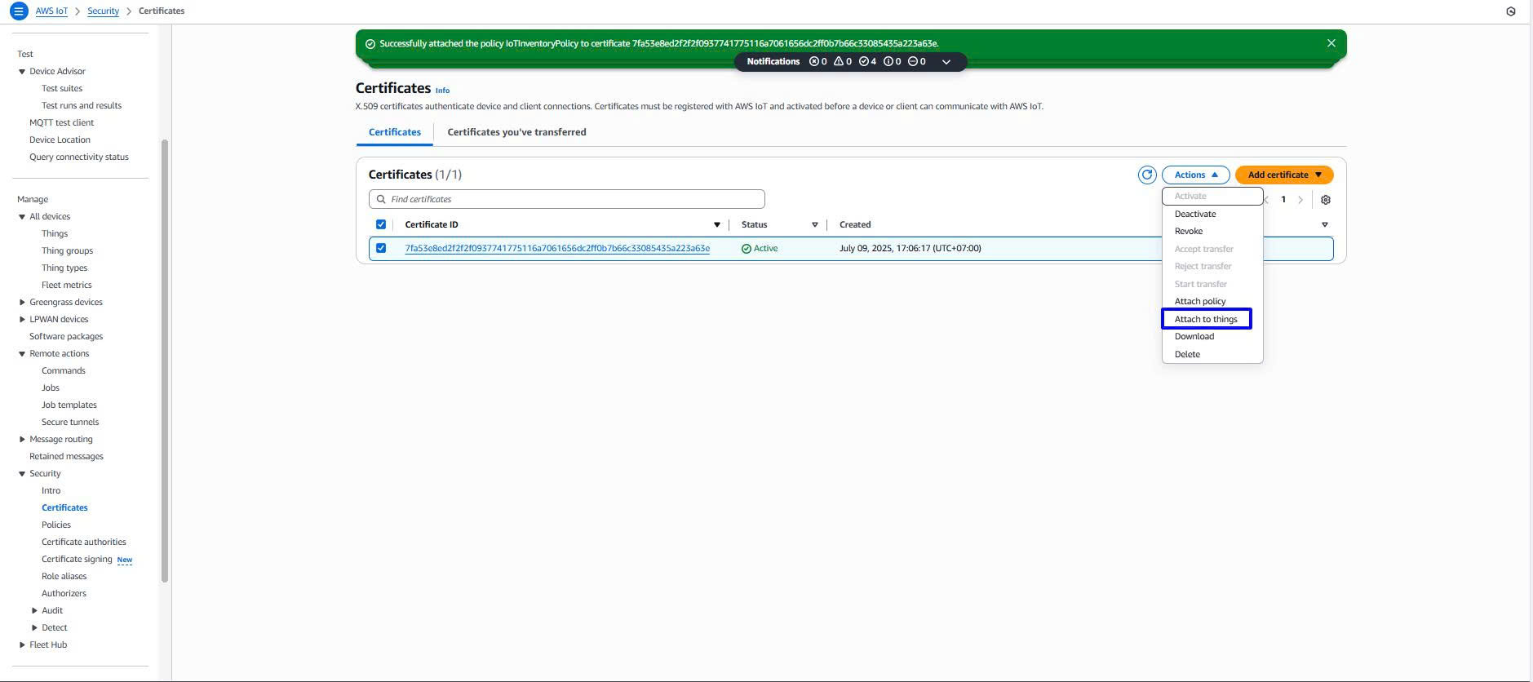Switch to Certificates you've transferred tab

[516, 132]
